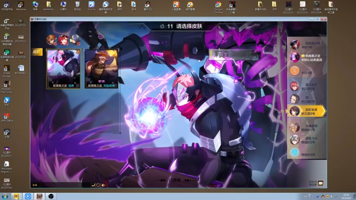Click the 莉森美之武 hero name banner
The width and height of the screenshot is (356, 200).
pos(234,54)
